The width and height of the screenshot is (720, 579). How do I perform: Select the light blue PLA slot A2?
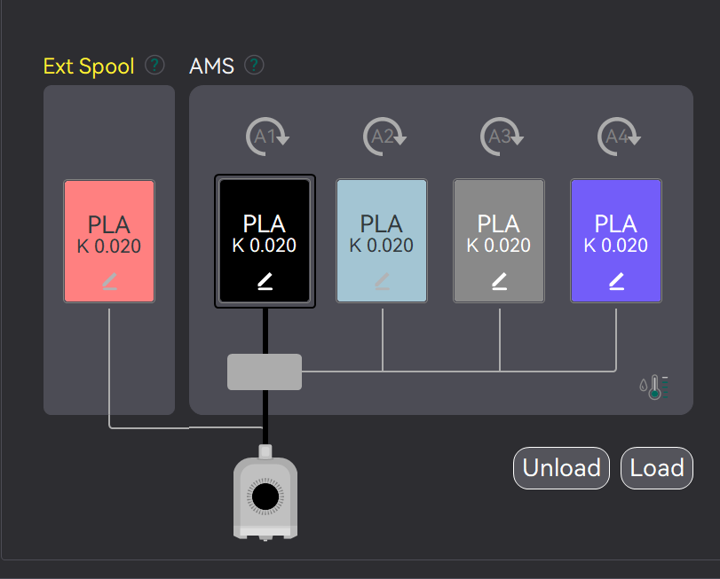[382, 240]
